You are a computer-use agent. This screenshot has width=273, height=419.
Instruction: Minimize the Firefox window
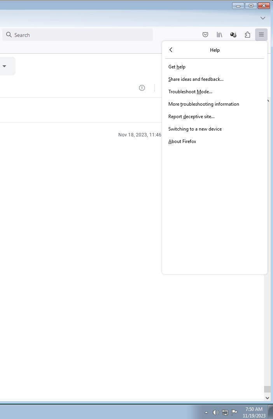pos(238,5)
